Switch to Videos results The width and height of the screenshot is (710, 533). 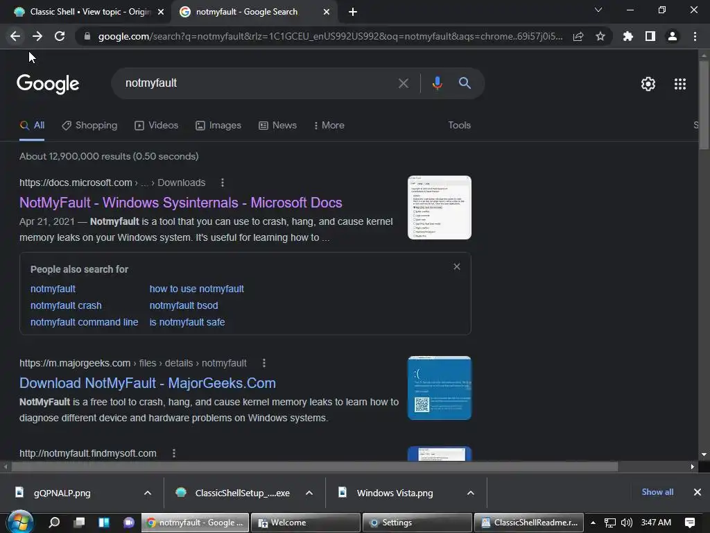pos(157,126)
